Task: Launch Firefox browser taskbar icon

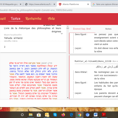Action: (x=63, y=115)
